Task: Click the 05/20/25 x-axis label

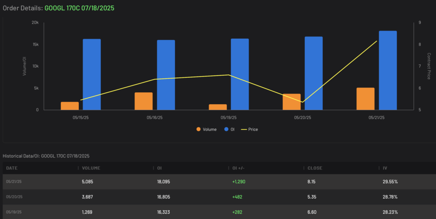Action: pos(303,118)
